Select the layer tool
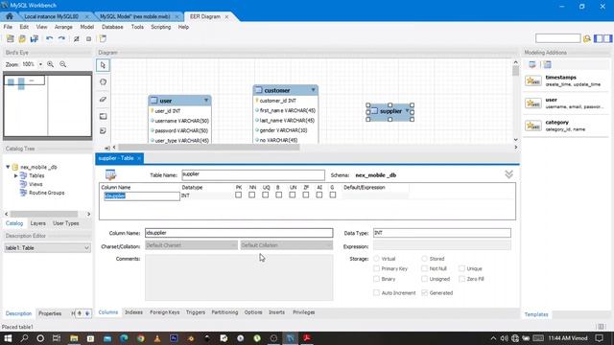This screenshot has height=345, width=614. [103, 116]
